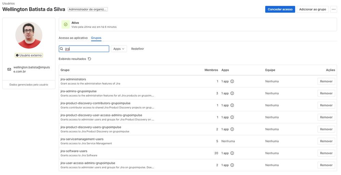Click the Equipe column header
This screenshot has width=341, height=175.
click(270, 70)
